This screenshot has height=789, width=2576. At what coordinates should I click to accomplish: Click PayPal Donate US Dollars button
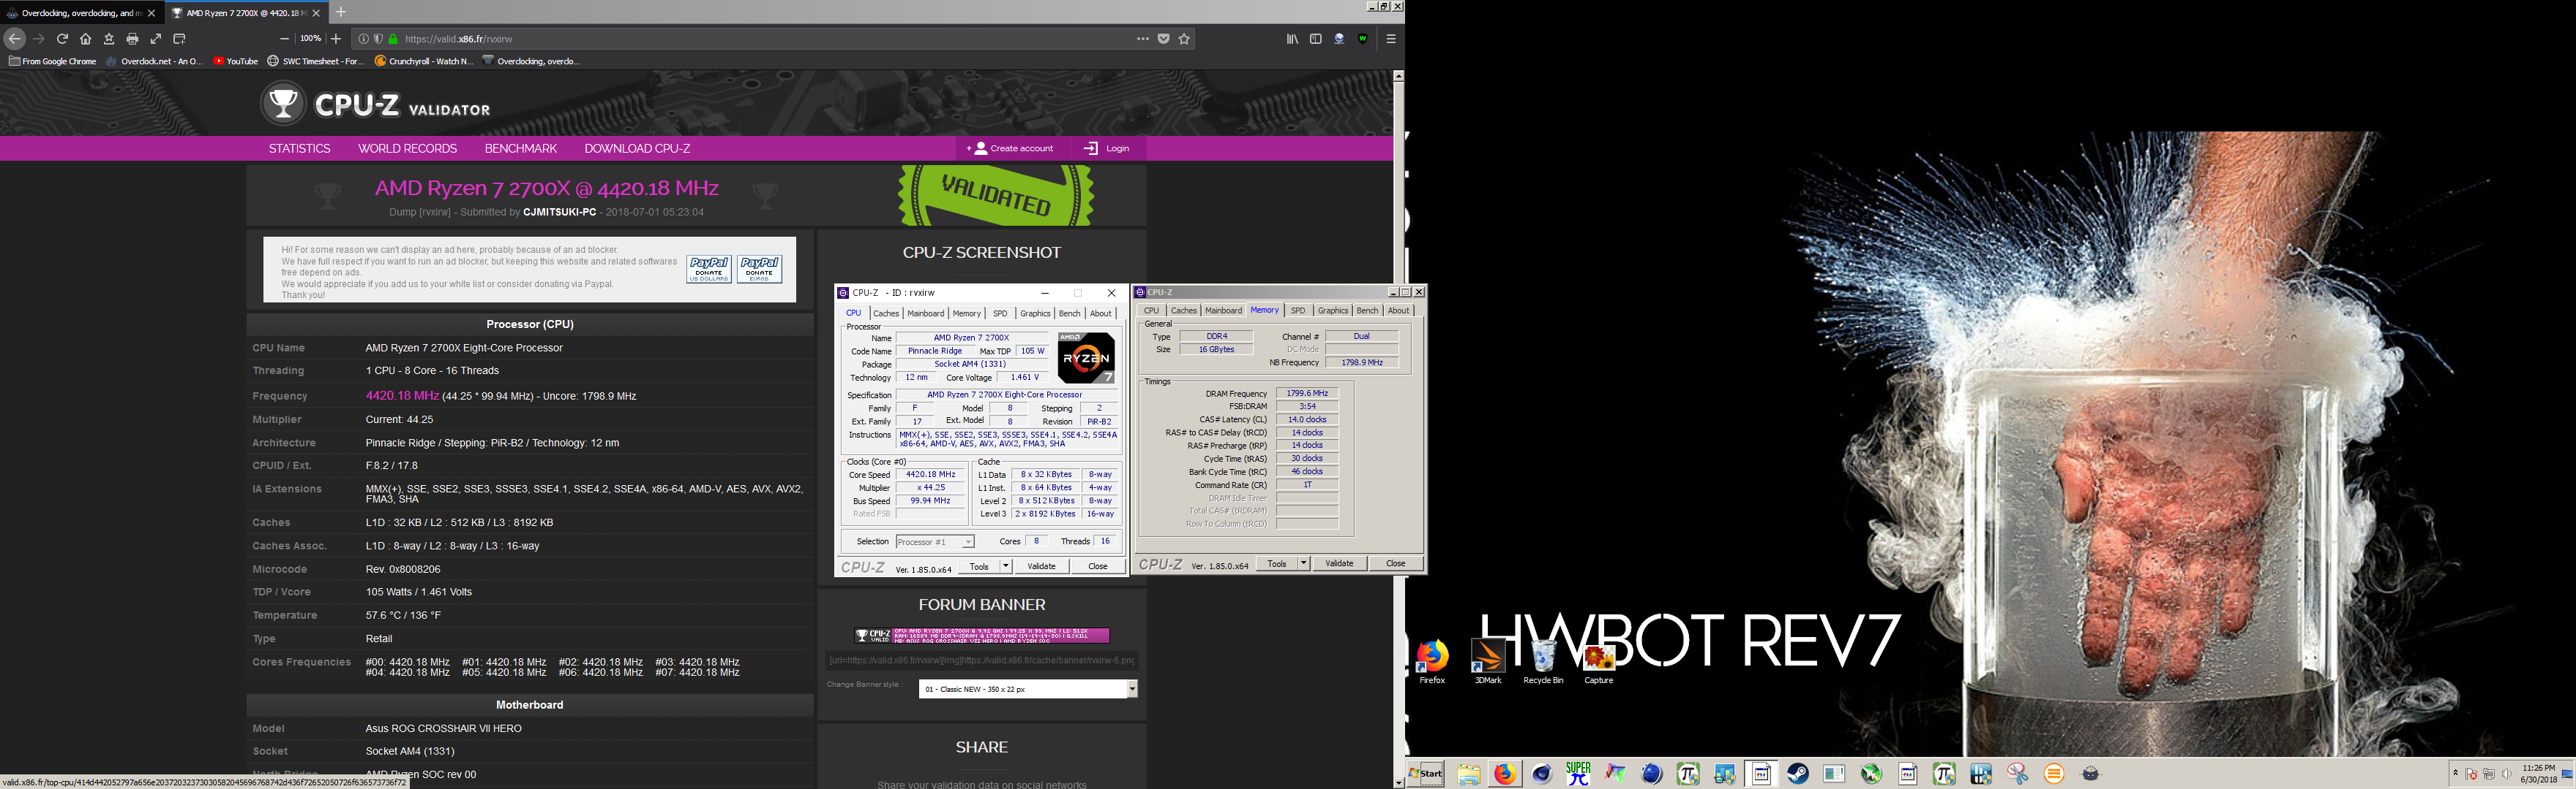point(709,270)
